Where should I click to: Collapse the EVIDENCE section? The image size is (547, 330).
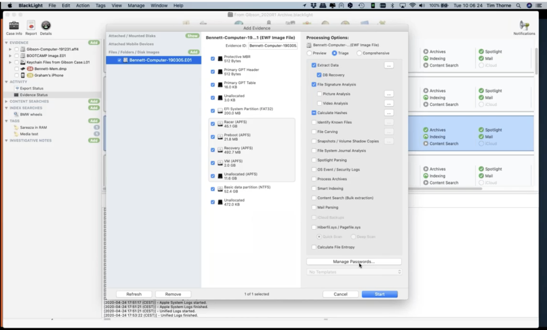tap(6, 43)
